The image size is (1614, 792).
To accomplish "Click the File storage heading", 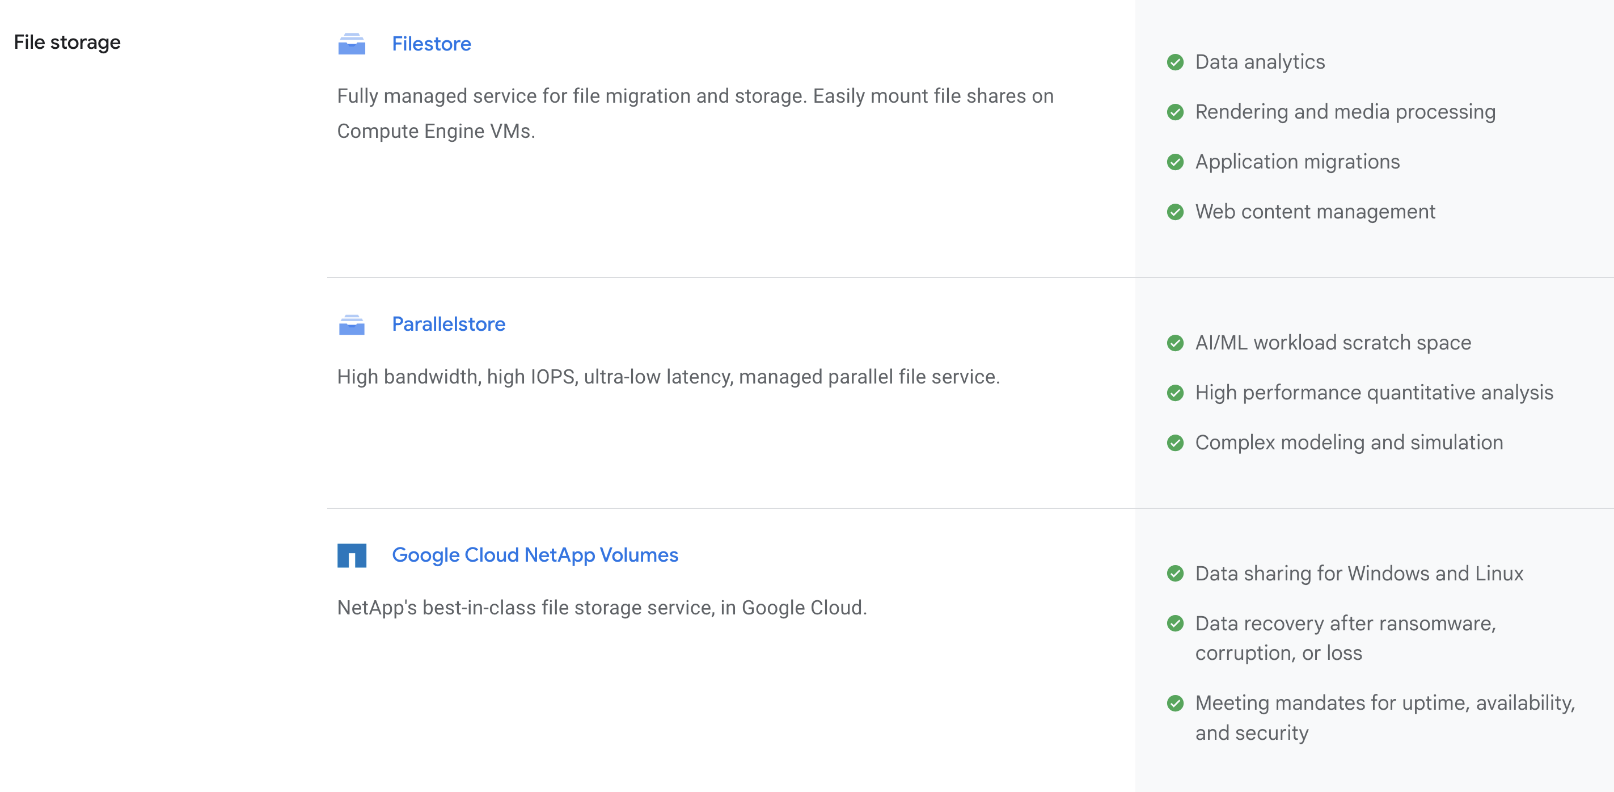I will [x=67, y=43].
